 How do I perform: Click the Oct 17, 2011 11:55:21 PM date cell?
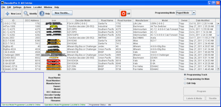click(x=202, y=38)
